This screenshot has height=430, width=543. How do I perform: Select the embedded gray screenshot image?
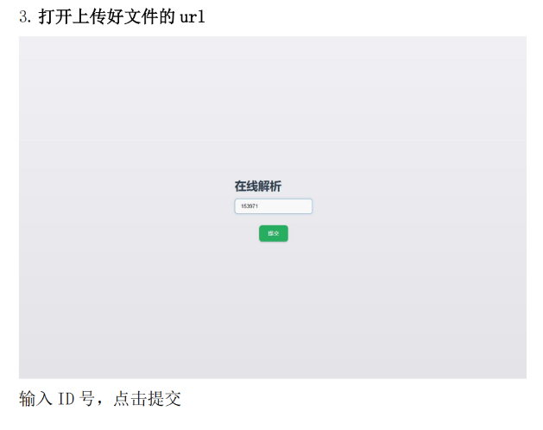(273, 207)
